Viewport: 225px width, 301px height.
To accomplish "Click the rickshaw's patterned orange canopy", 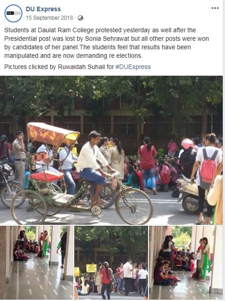I will tap(52, 134).
